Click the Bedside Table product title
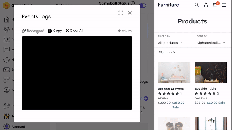232x130 pixels. point(205,89)
